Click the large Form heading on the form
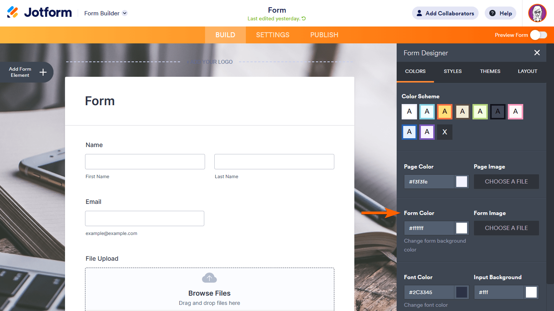Viewport: 554px width, 311px height. click(100, 101)
